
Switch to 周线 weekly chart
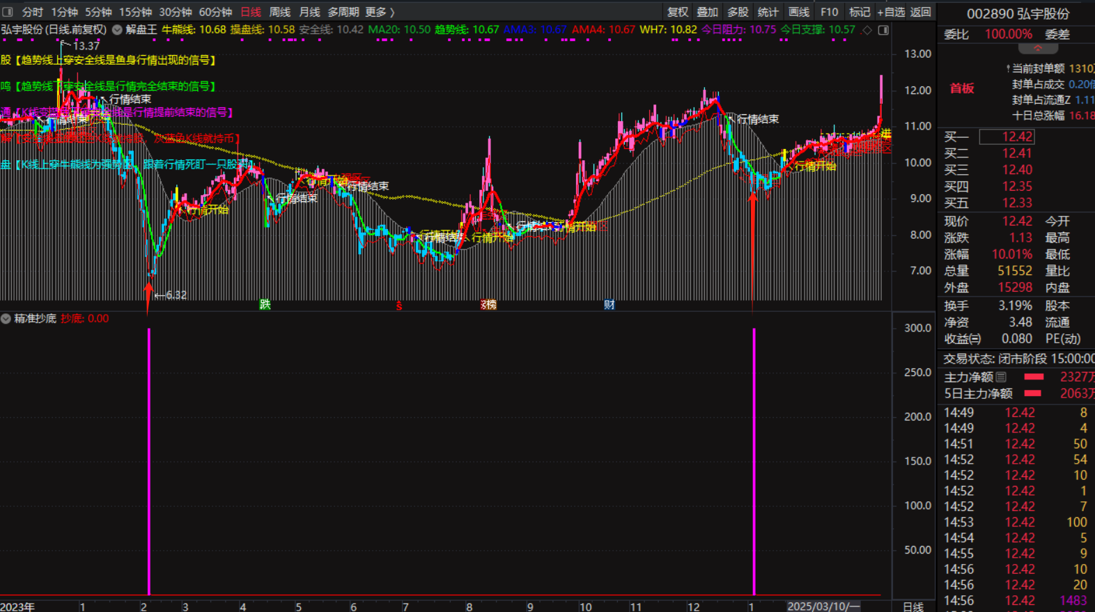coord(280,12)
